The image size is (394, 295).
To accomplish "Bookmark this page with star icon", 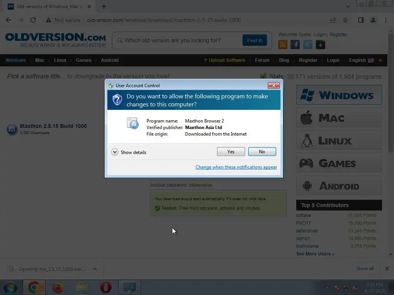I will point(346,20).
